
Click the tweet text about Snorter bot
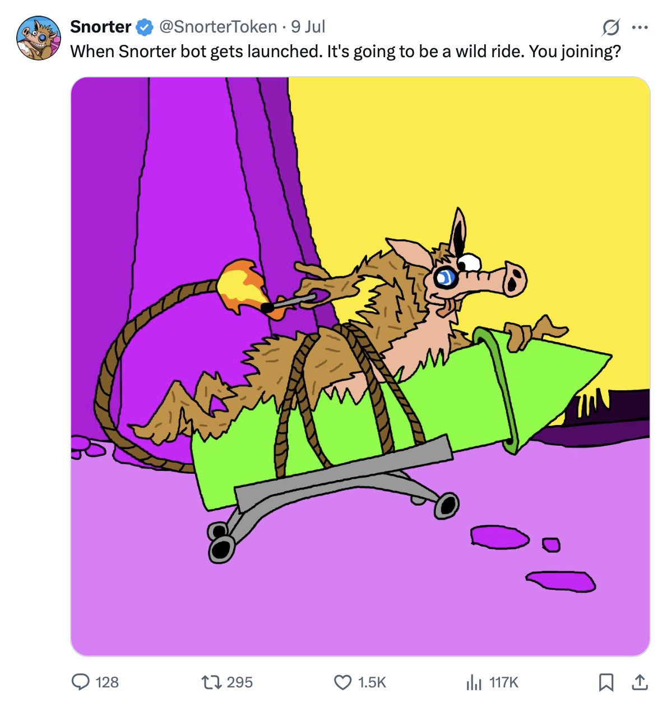click(345, 52)
